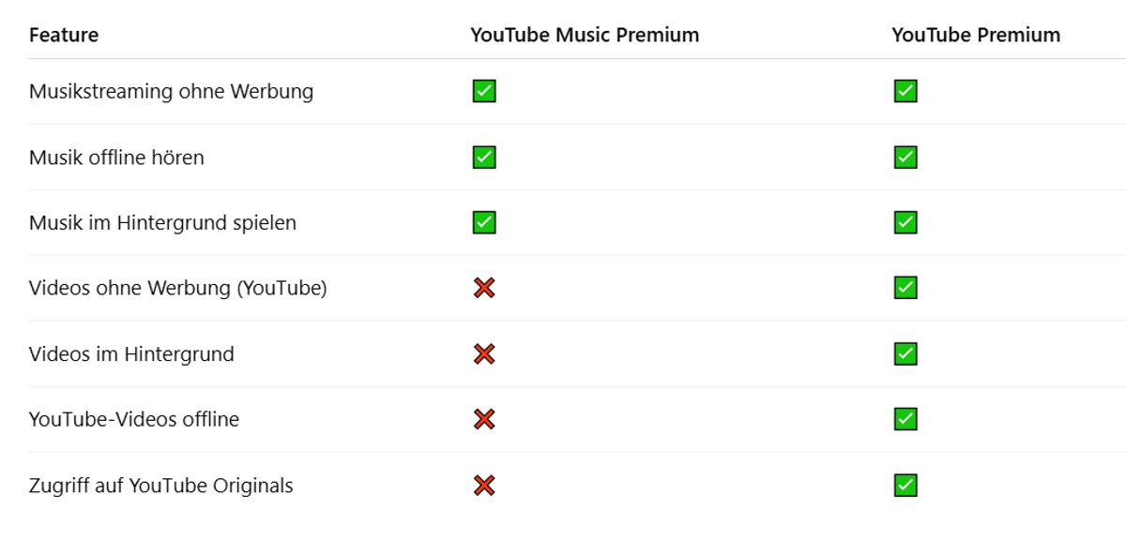
Task: Click the 'Musikstreaming ohne Werbung' row label
Action: (171, 92)
